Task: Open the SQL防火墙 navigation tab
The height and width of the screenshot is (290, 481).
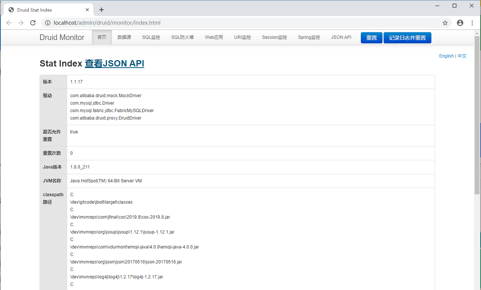Action: click(182, 37)
